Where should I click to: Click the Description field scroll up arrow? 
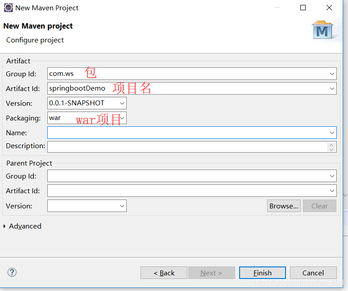(331, 145)
